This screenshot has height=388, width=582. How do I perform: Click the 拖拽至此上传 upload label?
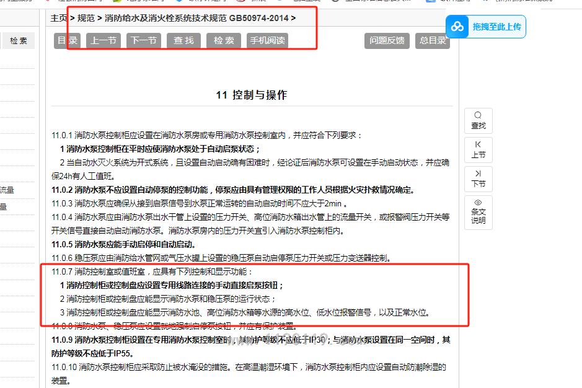tap(496, 27)
